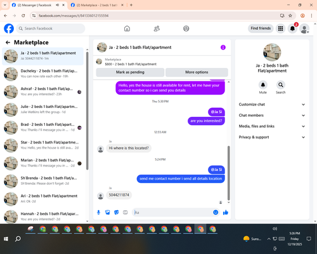Image resolution: width=317 pixels, height=254 pixels.
Task: Click Mark as pending button
Action: (130, 72)
